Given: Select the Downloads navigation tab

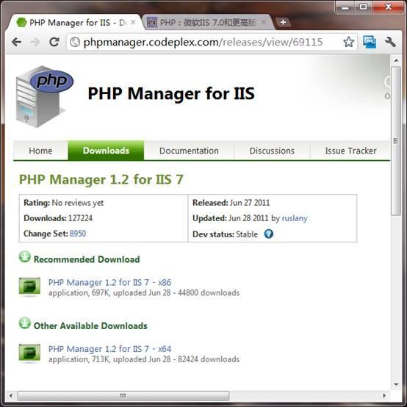Looking at the screenshot, I should tap(106, 151).
